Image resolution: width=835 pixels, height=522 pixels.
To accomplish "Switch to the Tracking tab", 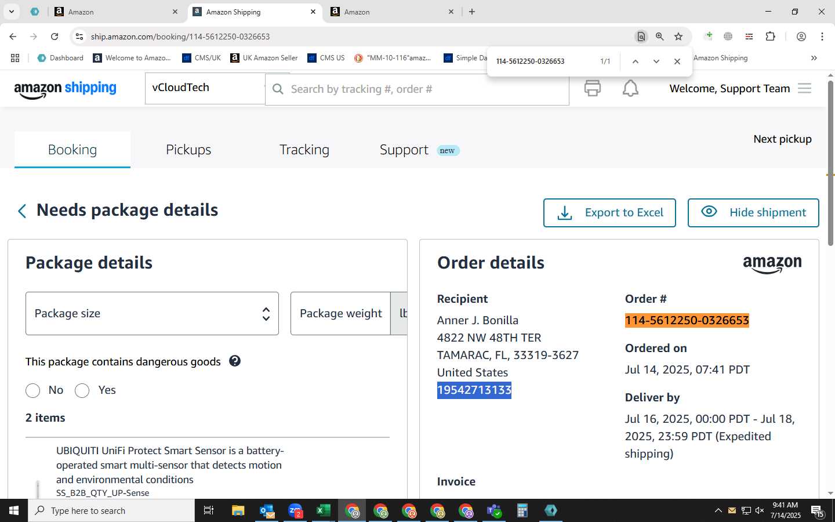I will click(x=304, y=150).
